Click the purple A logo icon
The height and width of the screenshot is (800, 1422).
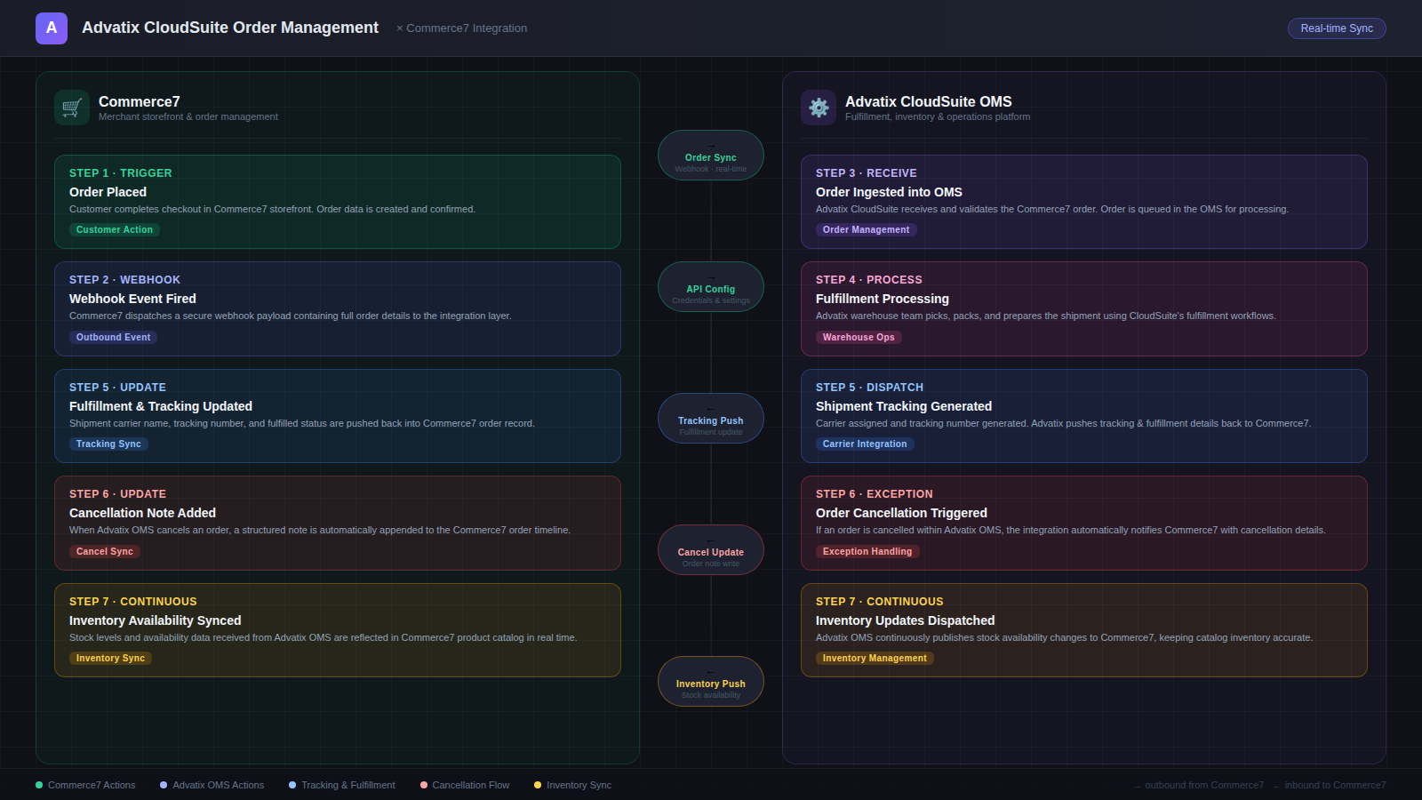tap(52, 28)
